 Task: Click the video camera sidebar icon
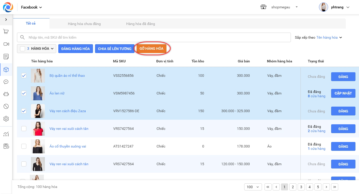point(6,44)
